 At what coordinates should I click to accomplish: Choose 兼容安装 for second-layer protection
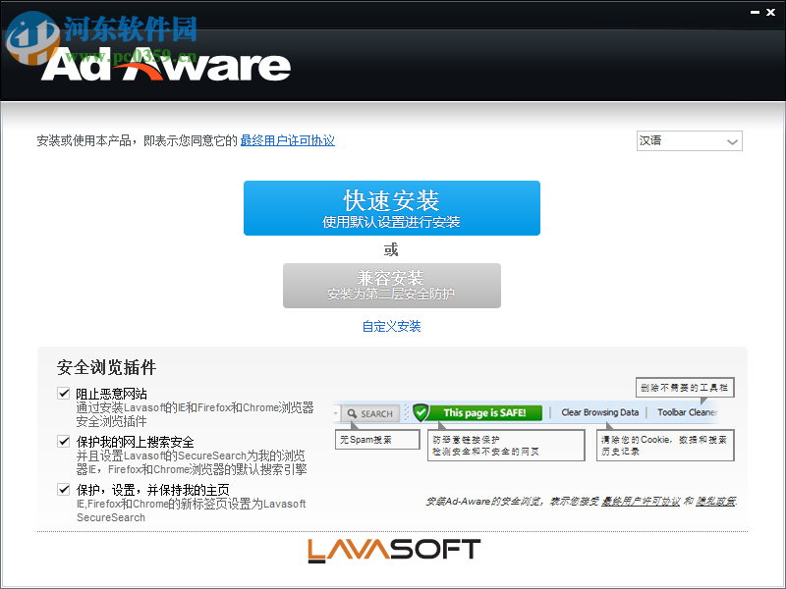(x=392, y=285)
